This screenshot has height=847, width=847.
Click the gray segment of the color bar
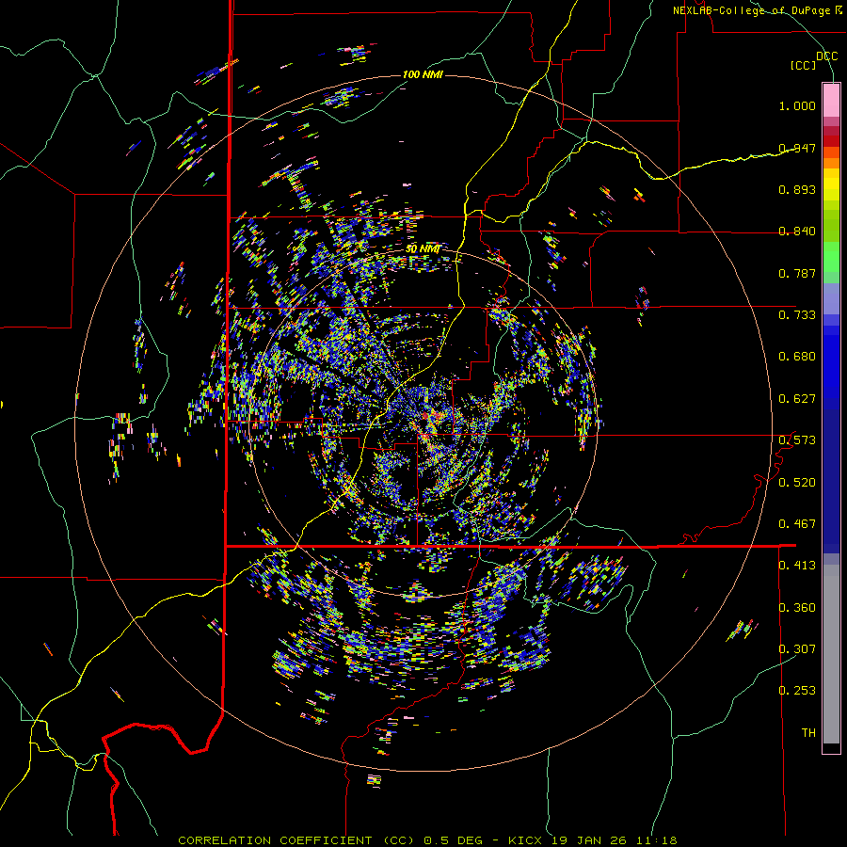tap(831, 654)
